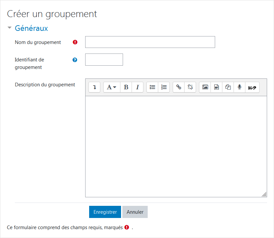Insert a link in description
274x238 pixels.
click(179, 87)
